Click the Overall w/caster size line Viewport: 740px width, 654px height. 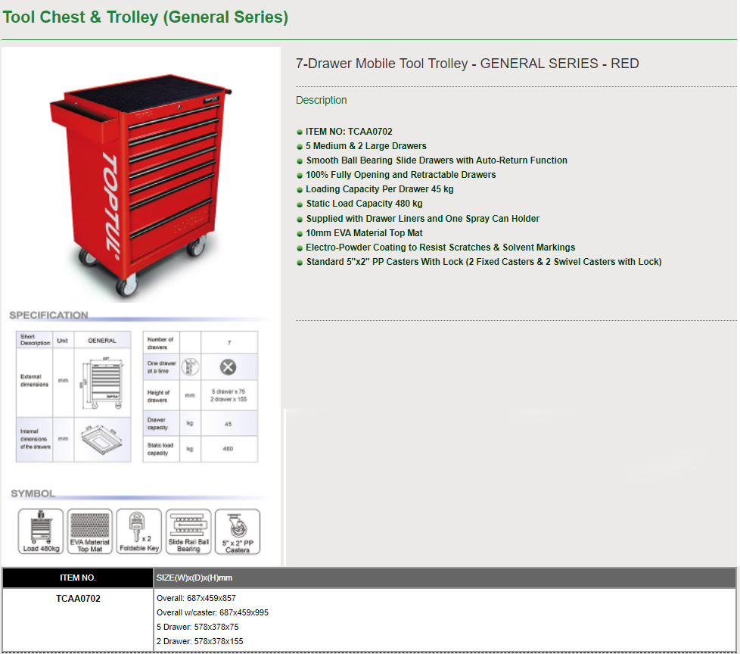point(212,613)
